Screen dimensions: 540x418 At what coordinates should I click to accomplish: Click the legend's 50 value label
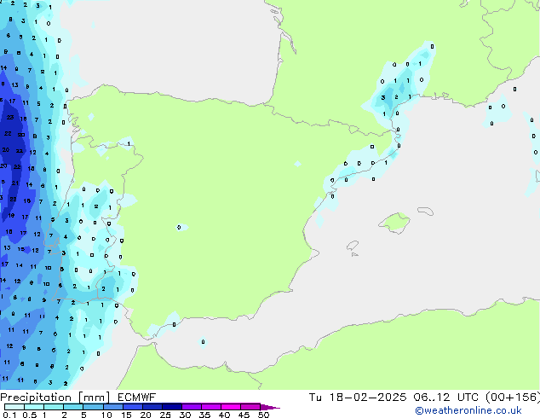pyautogui.click(x=263, y=415)
